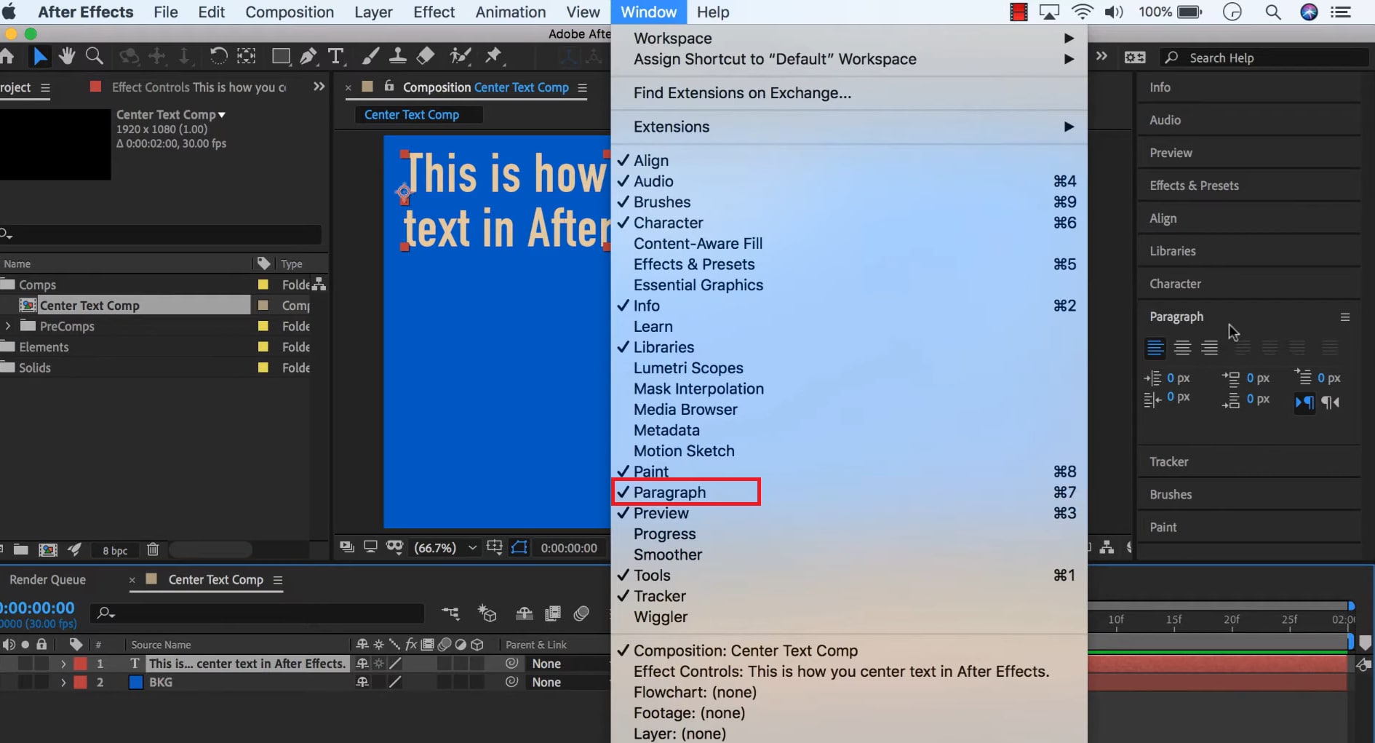Select the Rectangle shape tool

click(x=280, y=56)
